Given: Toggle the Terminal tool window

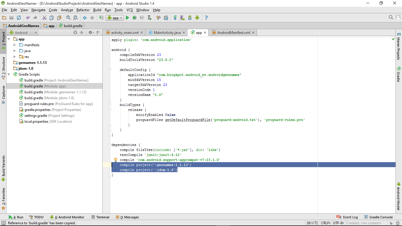Looking at the screenshot, I should click(x=100, y=217).
